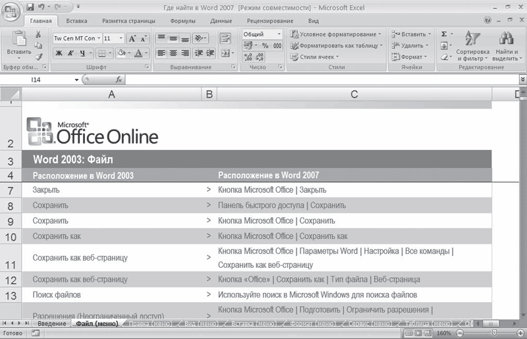The width and height of the screenshot is (527, 339).
Task: Apply cell borders icon
Action: click(101, 53)
